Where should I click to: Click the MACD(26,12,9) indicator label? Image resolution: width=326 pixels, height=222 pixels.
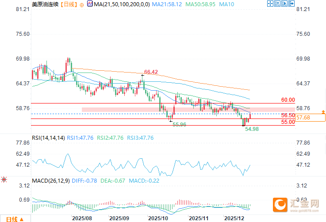(51, 181)
